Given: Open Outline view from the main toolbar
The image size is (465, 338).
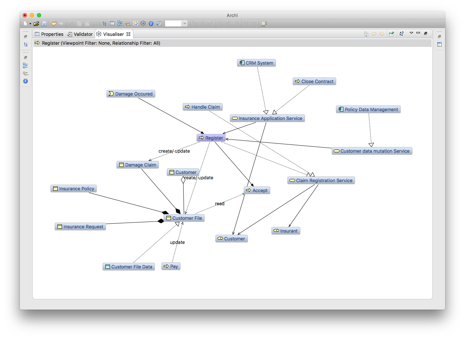Looking at the screenshot, I should [120, 23].
